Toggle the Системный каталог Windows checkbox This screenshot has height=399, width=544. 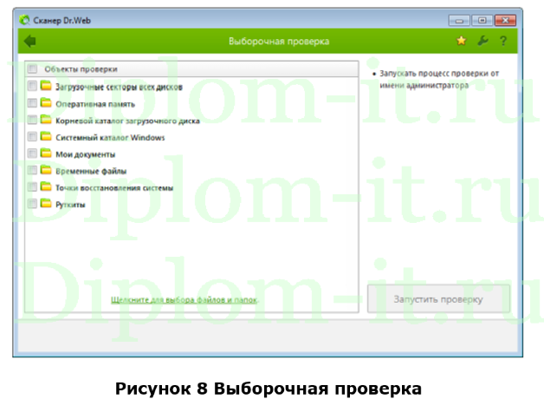[32, 137]
